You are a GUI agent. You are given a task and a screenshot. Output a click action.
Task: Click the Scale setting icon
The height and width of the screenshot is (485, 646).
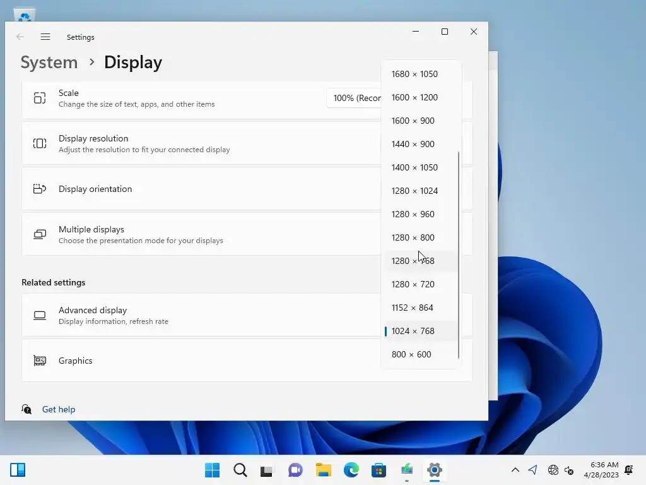tap(40, 98)
